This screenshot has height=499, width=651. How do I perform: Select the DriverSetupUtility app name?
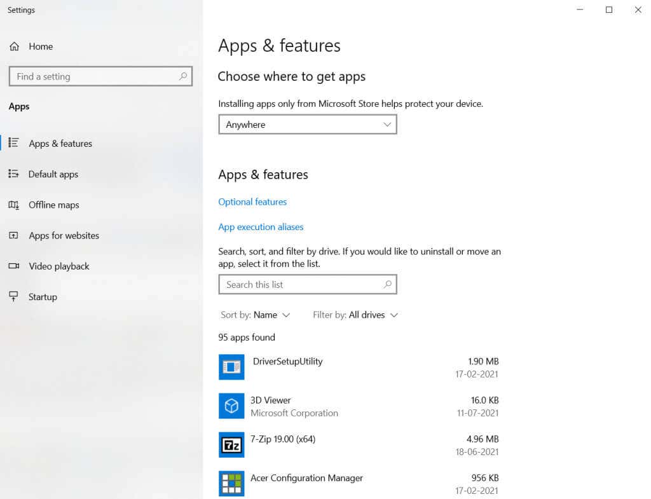pos(288,362)
